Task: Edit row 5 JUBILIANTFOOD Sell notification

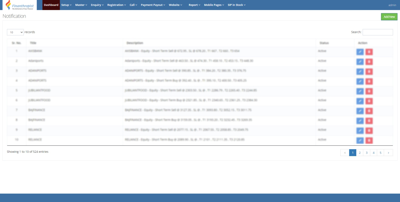Action: point(360,91)
